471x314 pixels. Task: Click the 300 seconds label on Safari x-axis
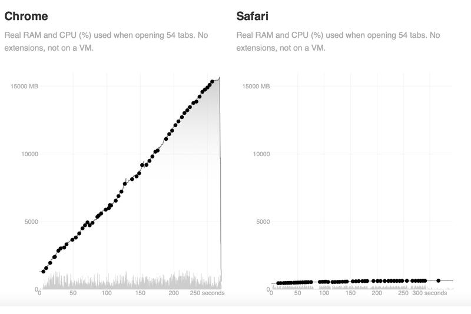click(429, 293)
